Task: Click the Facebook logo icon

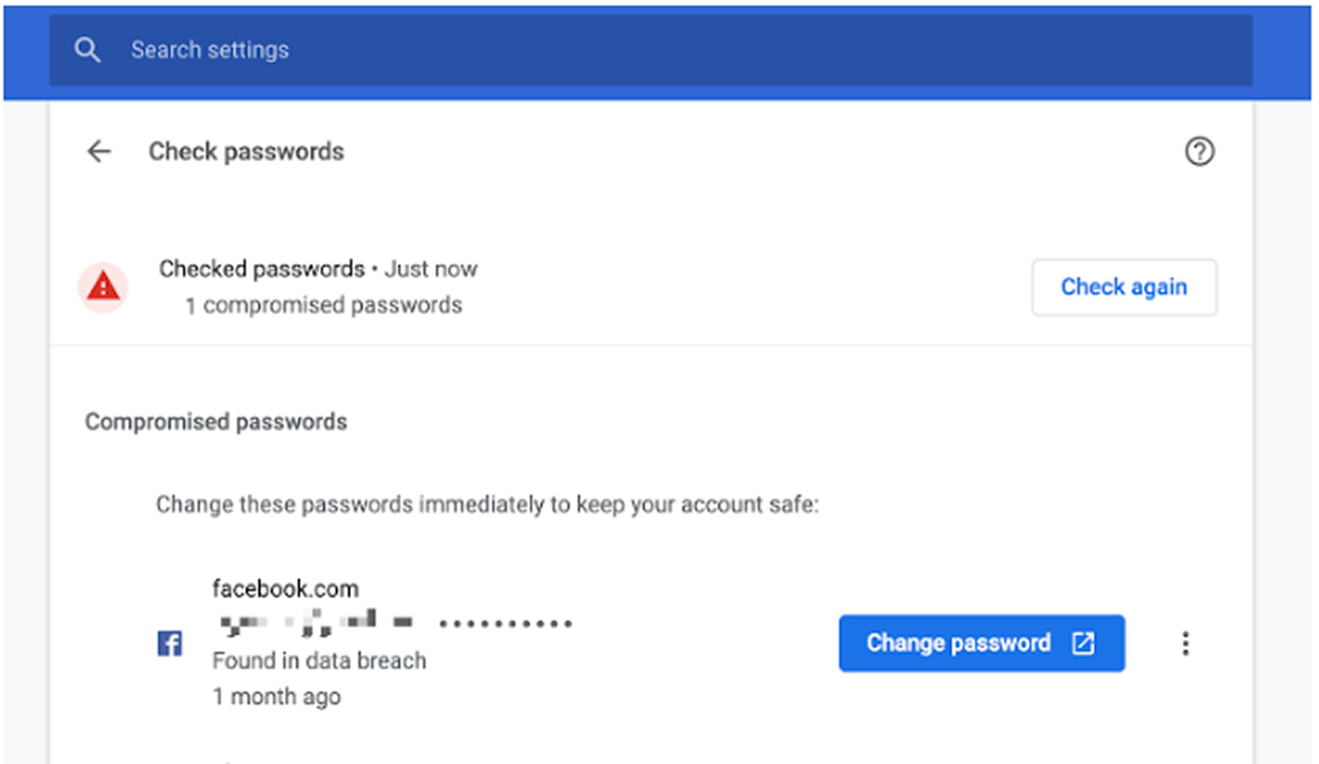Action: pyautogui.click(x=170, y=643)
